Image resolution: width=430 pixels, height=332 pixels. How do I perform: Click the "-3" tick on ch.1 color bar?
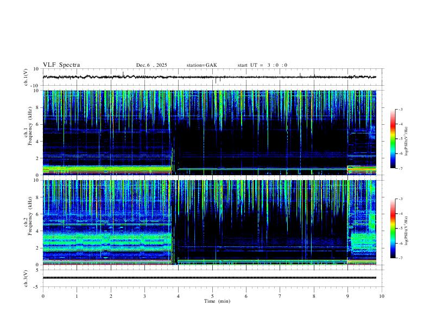point(400,109)
